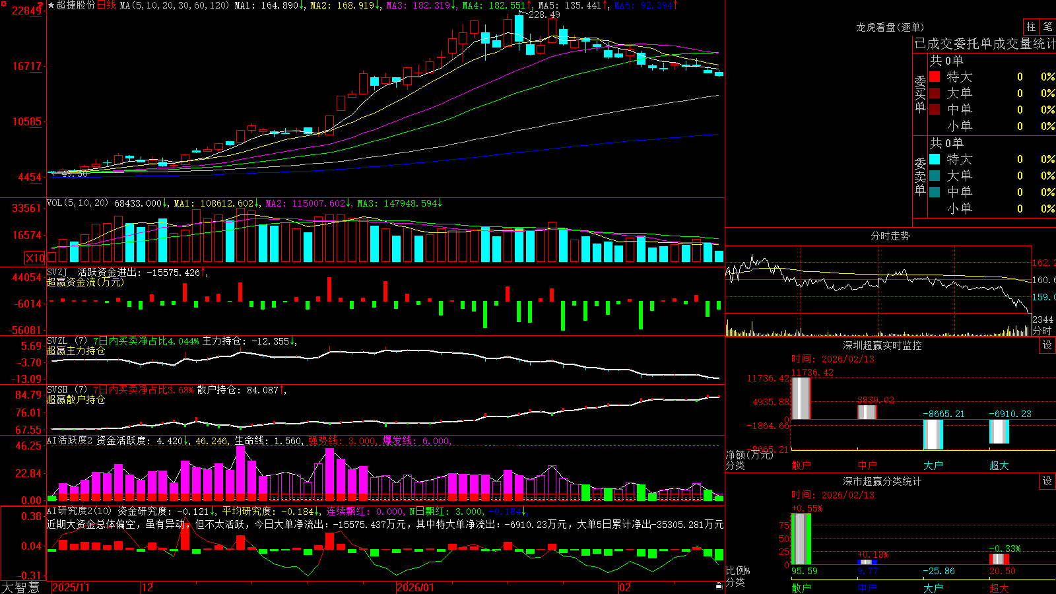Image resolution: width=1056 pixels, height=594 pixels.
Task: Click the 中户 bar showing 3839.02
Action: click(x=867, y=412)
